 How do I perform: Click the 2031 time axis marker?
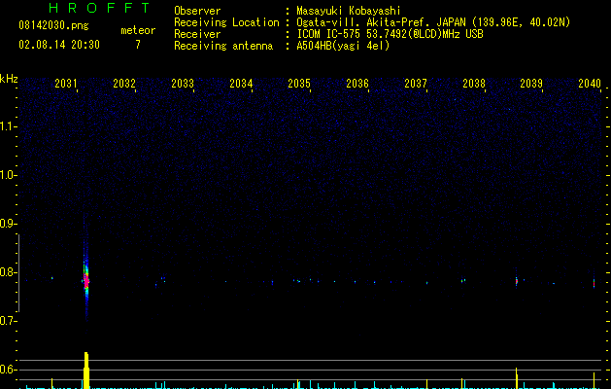click(66, 84)
